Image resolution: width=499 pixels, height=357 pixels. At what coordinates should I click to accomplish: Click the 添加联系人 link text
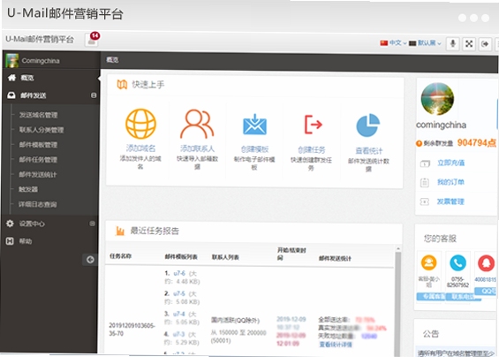197,148
